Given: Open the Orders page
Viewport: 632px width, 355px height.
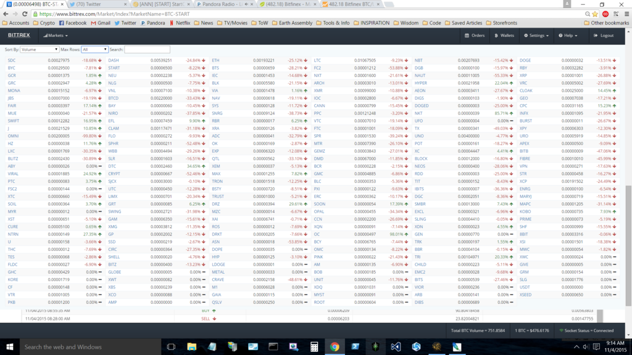Looking at the screenshot, I should coord(475,36).
